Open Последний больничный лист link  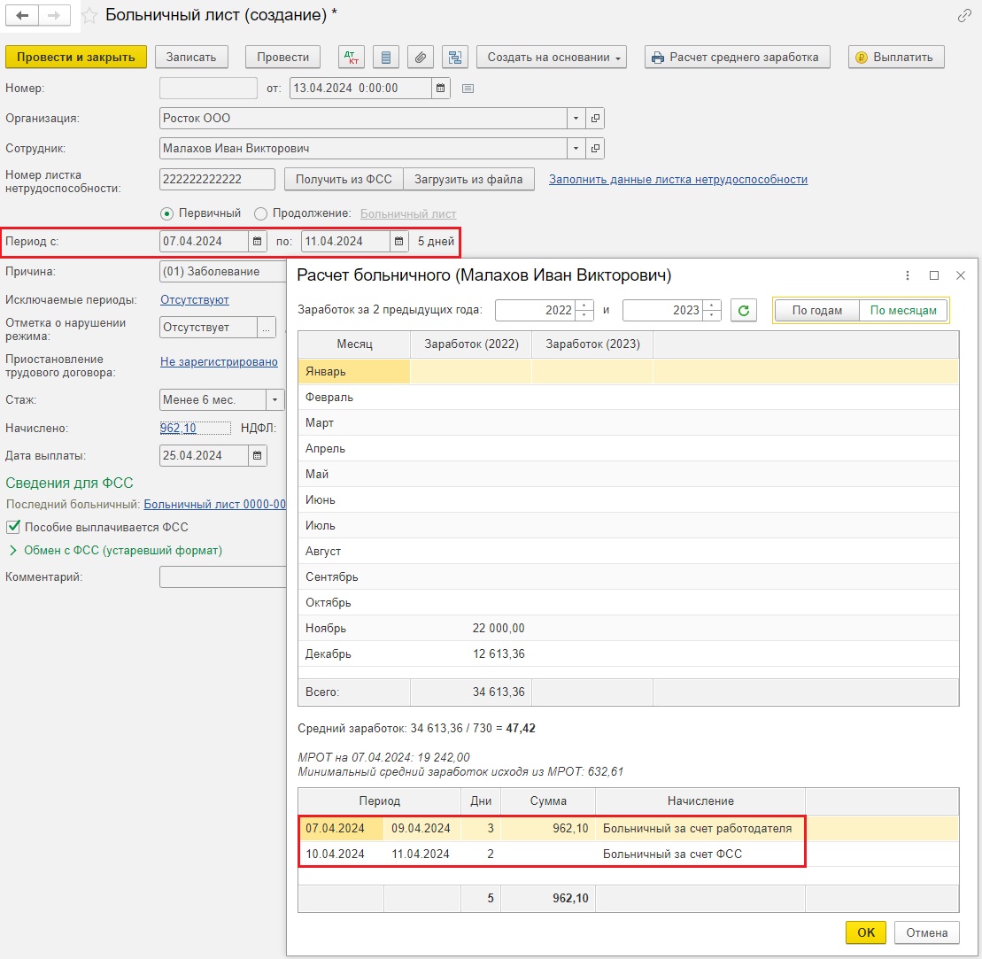[215, 504]
